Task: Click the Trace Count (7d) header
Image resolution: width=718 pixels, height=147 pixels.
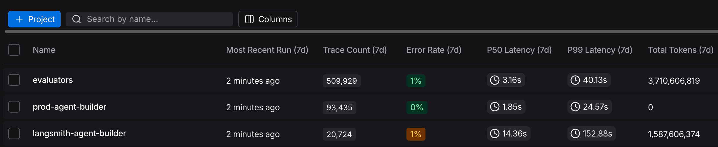Action: [355, 50]
